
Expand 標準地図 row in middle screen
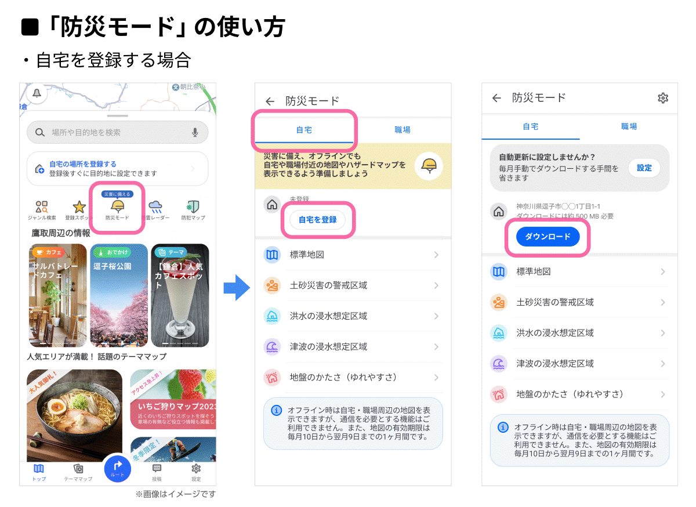click(x=353, y=255)
